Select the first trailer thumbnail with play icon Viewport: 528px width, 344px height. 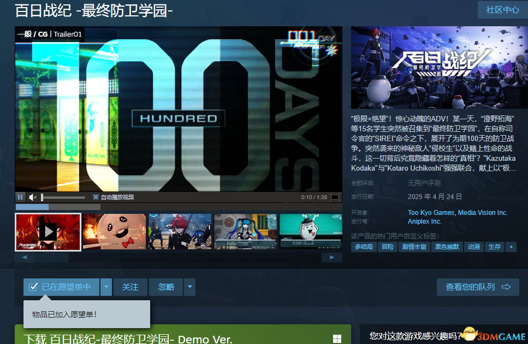pos(48,232)
